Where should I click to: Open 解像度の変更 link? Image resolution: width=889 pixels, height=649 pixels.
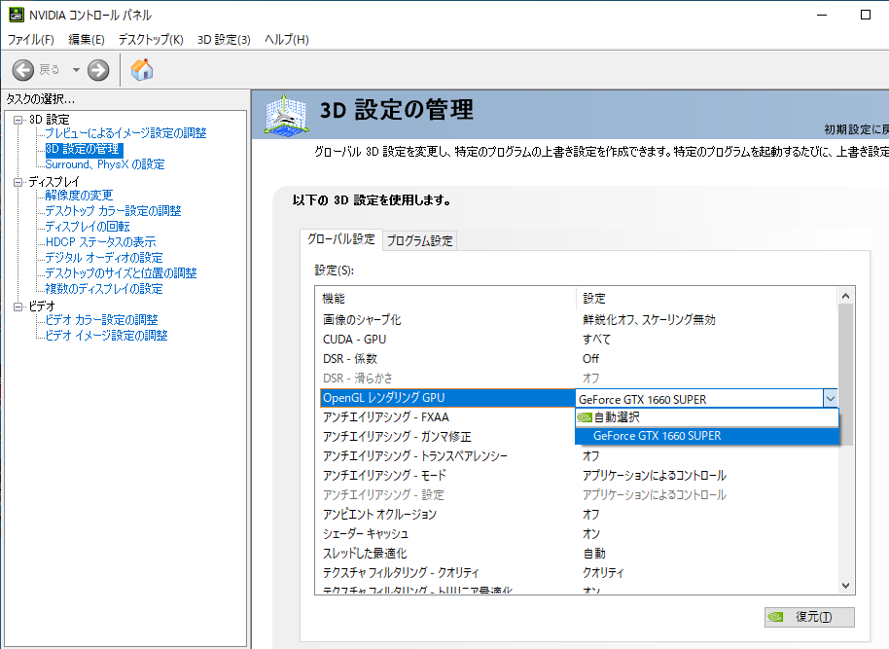pyautogui.click(x=79, y=196)
